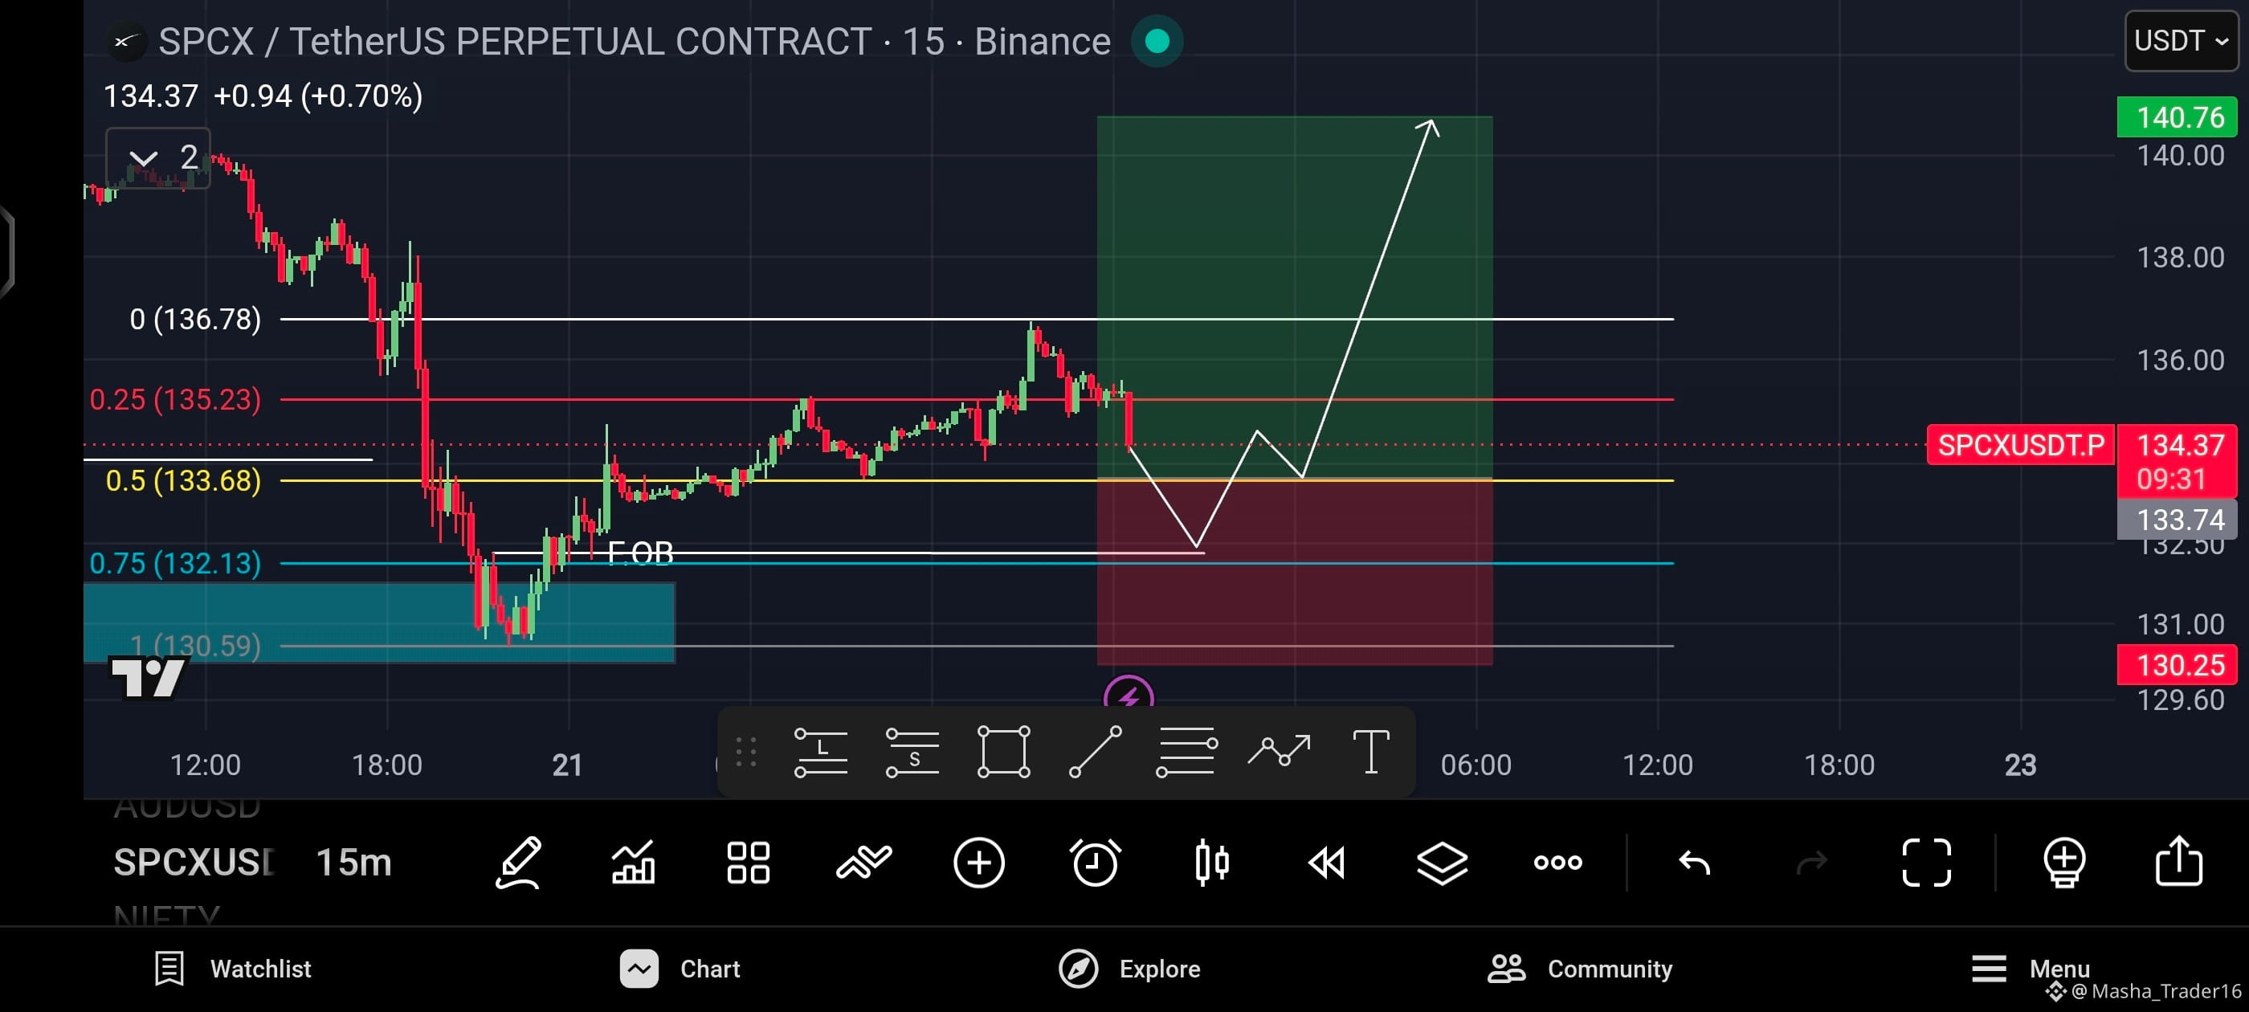Change the candlestick chart type

(1211, 863)
